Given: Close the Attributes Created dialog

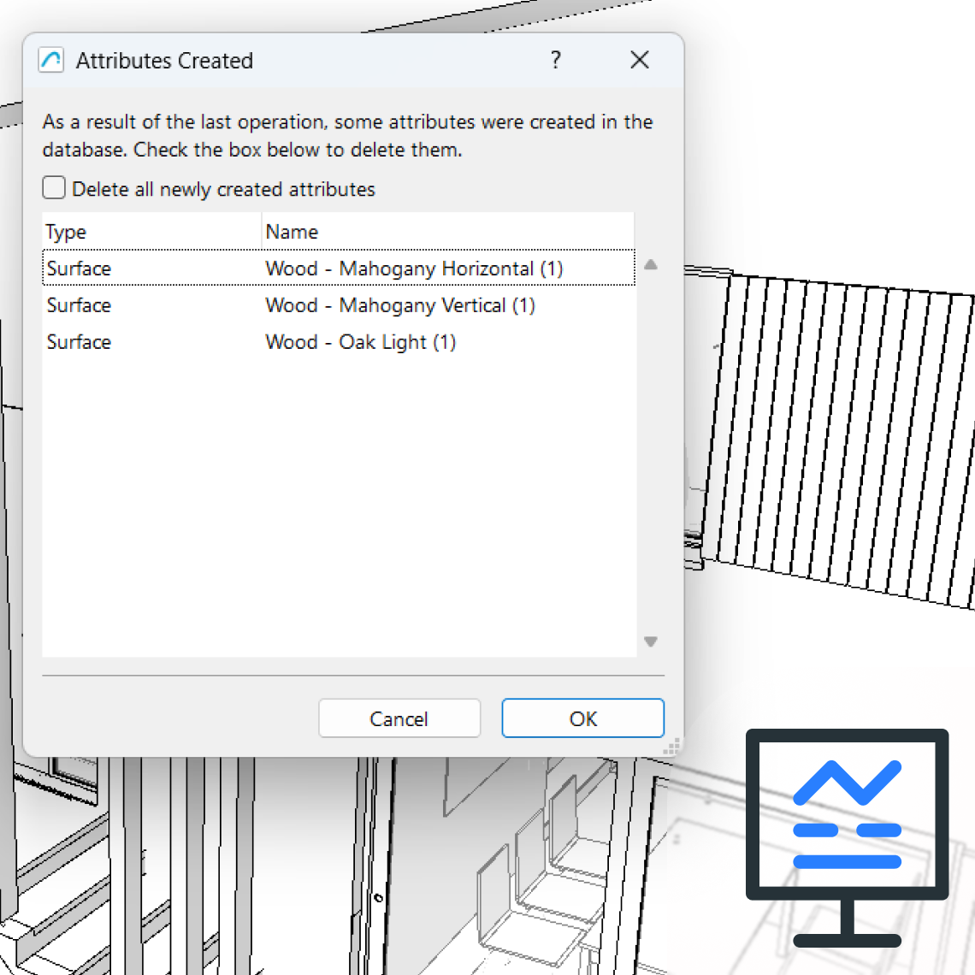Looking at the screenshot, I should coord(639,60).
